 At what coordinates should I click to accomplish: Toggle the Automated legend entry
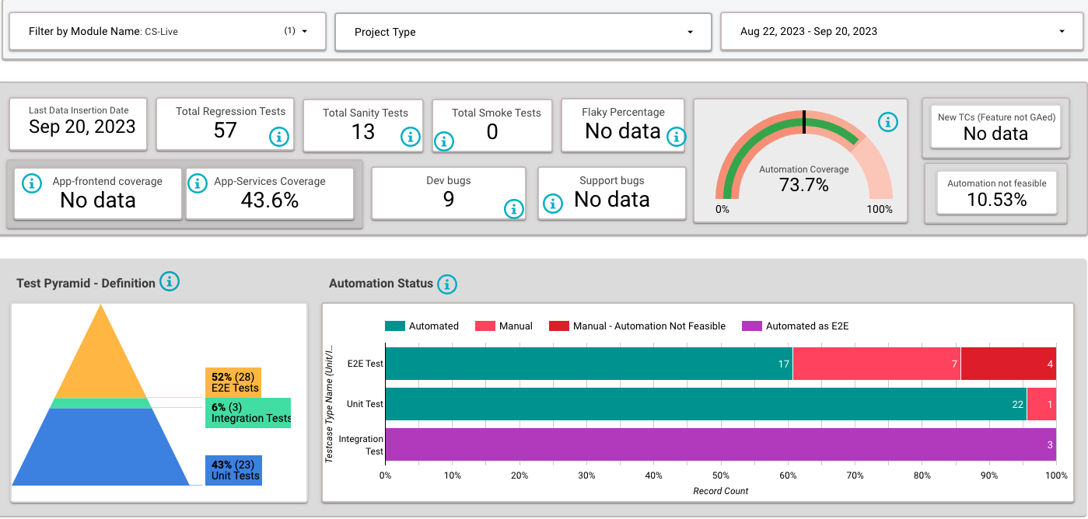point(422,326)
